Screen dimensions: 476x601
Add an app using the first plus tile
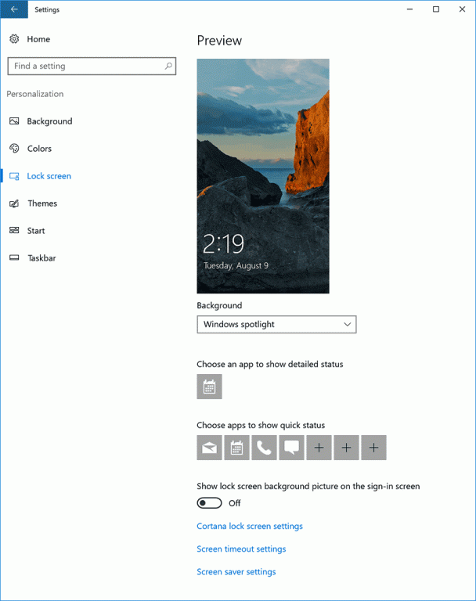click(x=319, y=448)
